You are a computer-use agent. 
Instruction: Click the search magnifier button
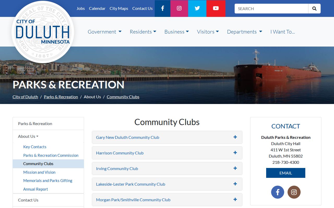pos(314,9)
